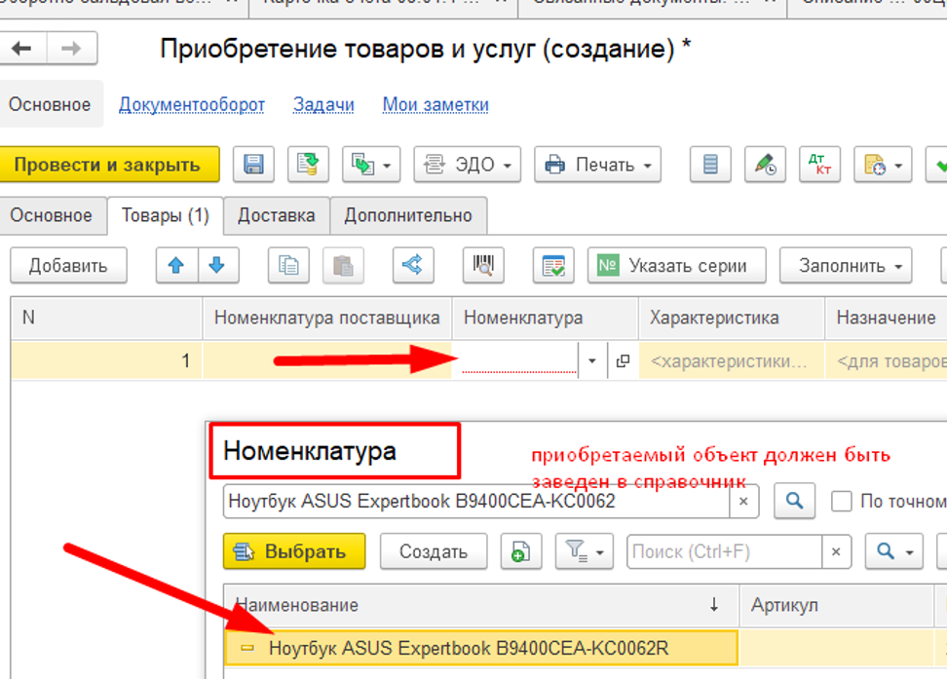Save document with the floppy disk icon

253,165
